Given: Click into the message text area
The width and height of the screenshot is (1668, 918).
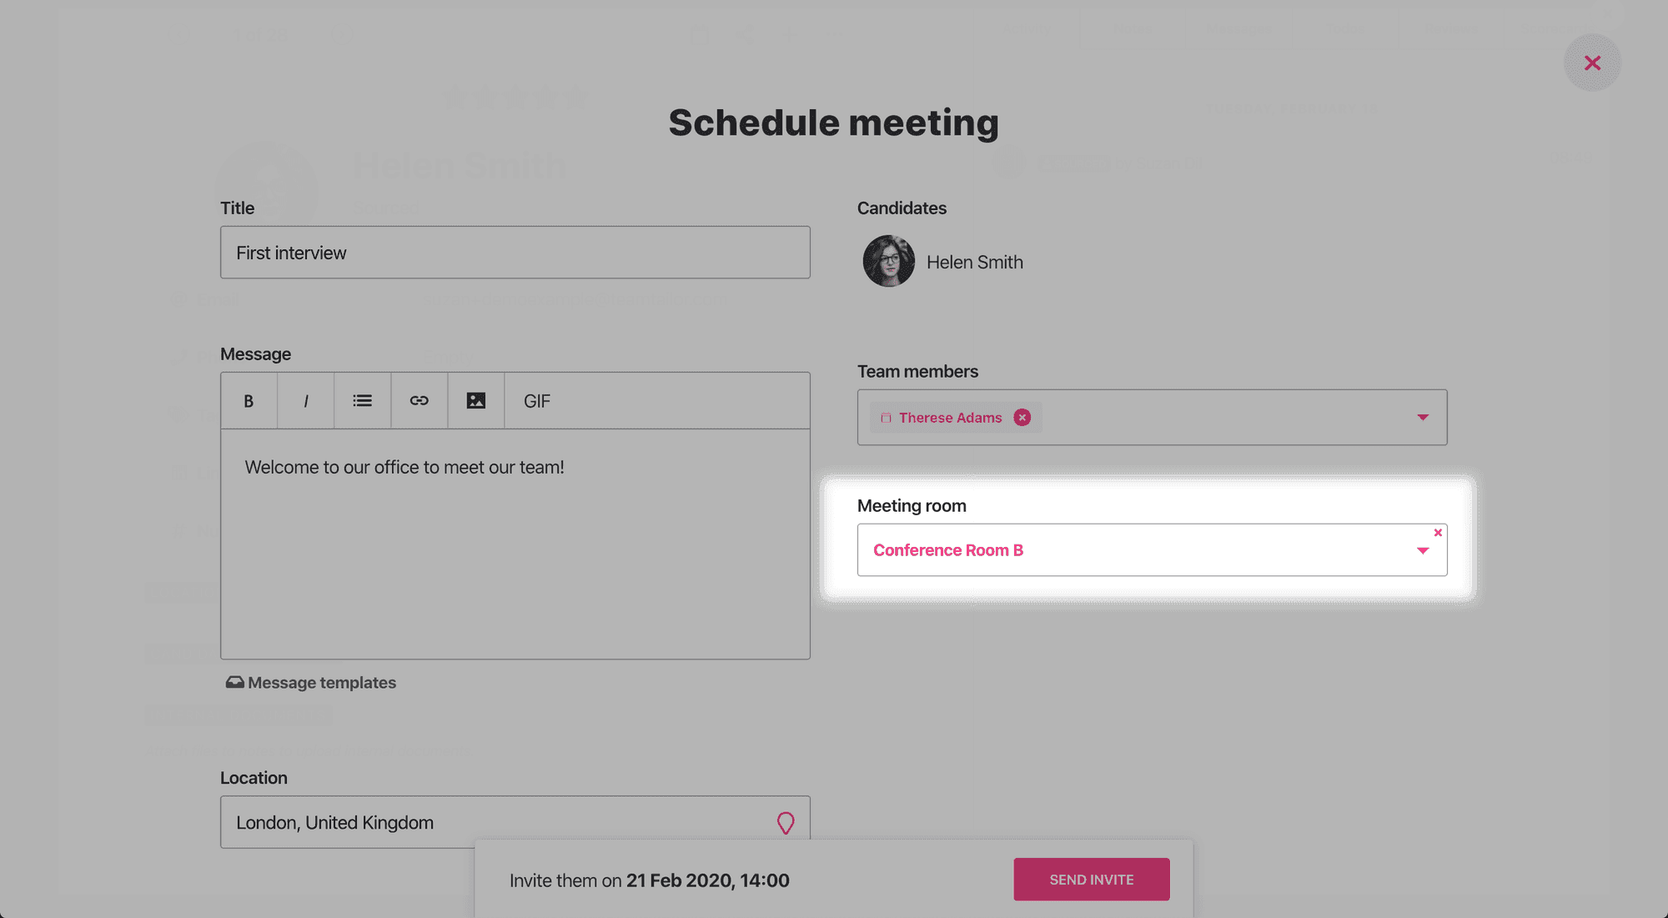Looking at the screenshot, I should pos(515,544).
